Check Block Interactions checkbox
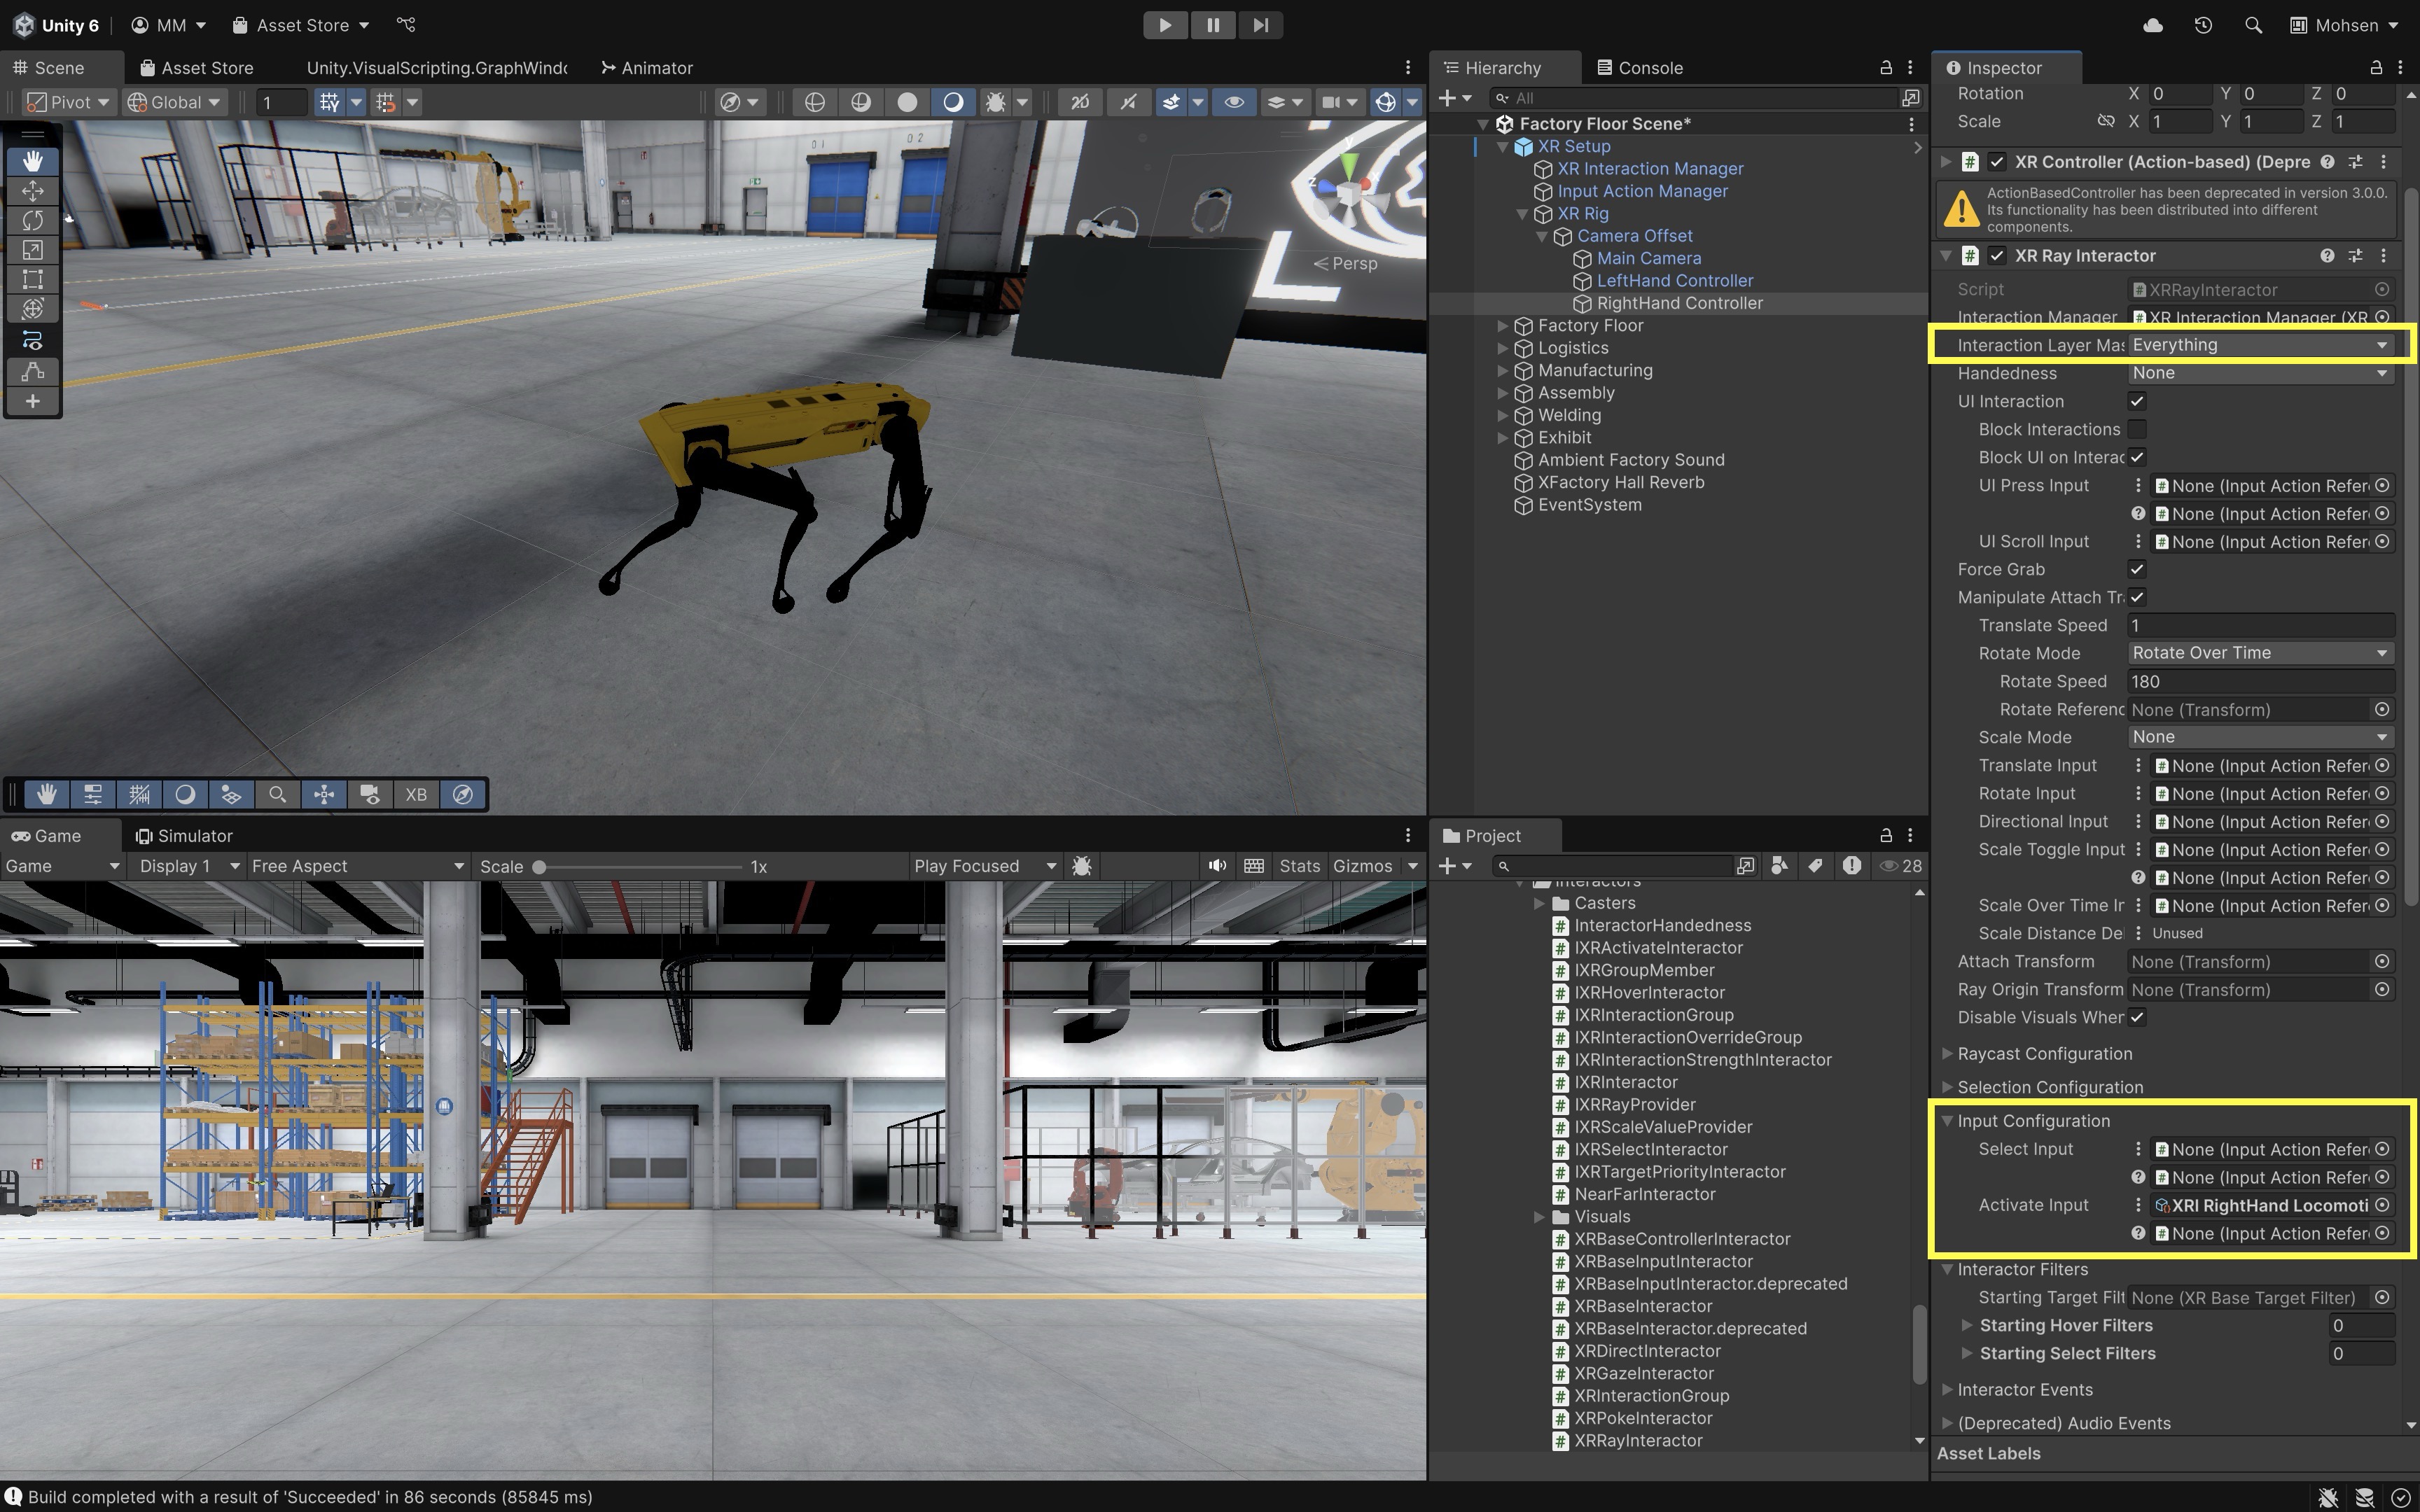 tap(2137, 429)
